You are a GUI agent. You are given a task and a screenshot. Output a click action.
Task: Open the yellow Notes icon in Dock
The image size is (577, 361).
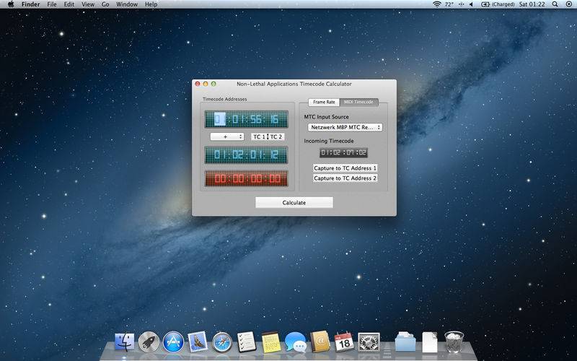(271, 342)
